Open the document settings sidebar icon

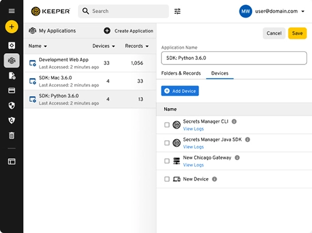pos(12,76)
